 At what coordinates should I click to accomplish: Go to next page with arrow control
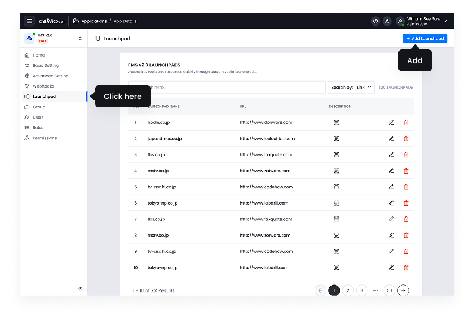click(x=403, y=290)
